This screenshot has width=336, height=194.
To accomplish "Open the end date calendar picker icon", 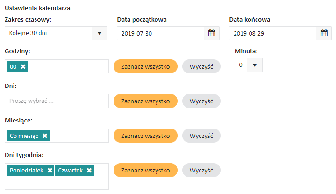I will 324,33.
